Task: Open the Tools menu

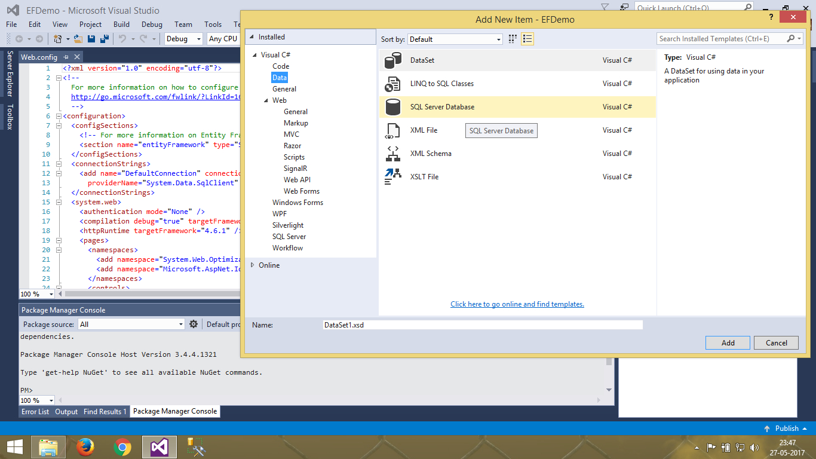Action: click(x=213, y=25)
